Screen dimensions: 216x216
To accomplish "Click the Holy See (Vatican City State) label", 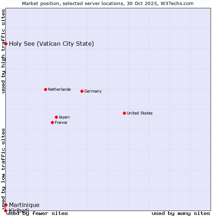I will click(x=51, y=44).
